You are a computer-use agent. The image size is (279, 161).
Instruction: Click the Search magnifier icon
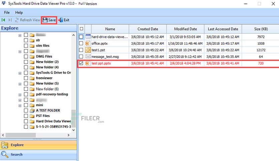pos(4,154)
